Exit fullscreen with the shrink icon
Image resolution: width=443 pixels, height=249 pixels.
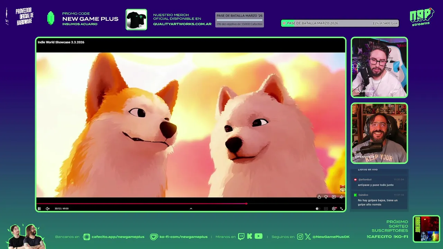(x=342, y=209)
